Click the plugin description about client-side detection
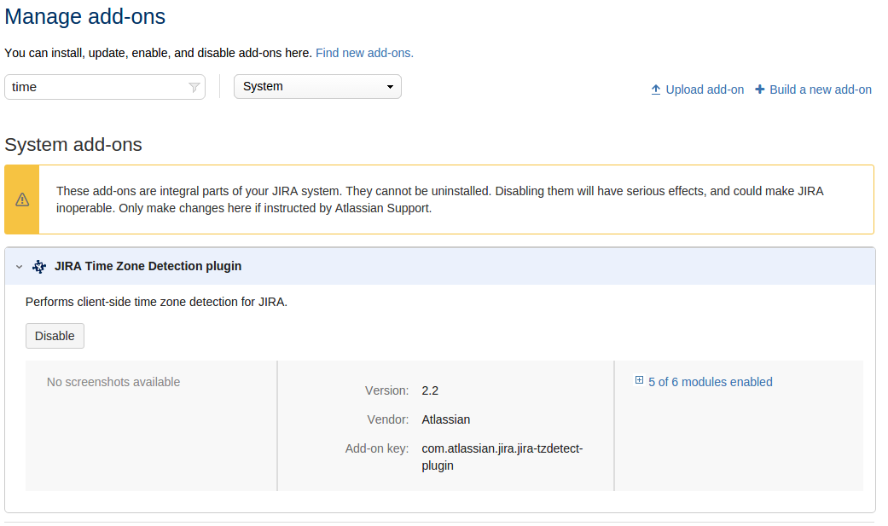Image resolution: width=888 pixels, height=526 pixels. coord(156,302)
